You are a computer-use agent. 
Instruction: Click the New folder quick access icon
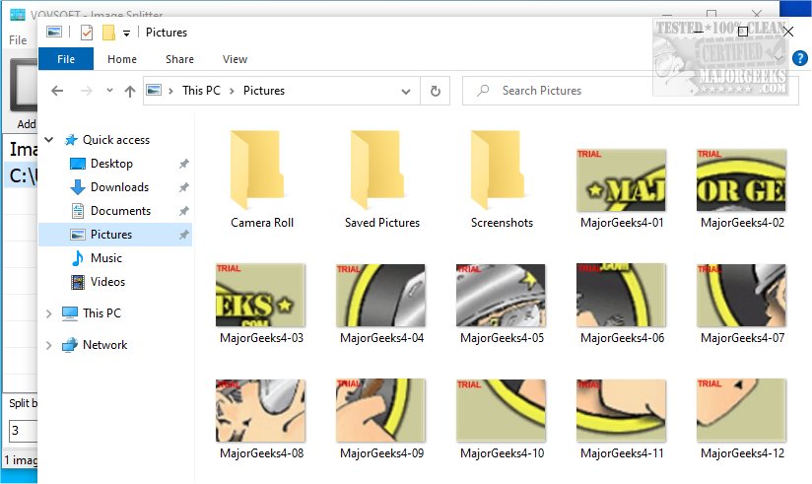click(x=108, y=33)
